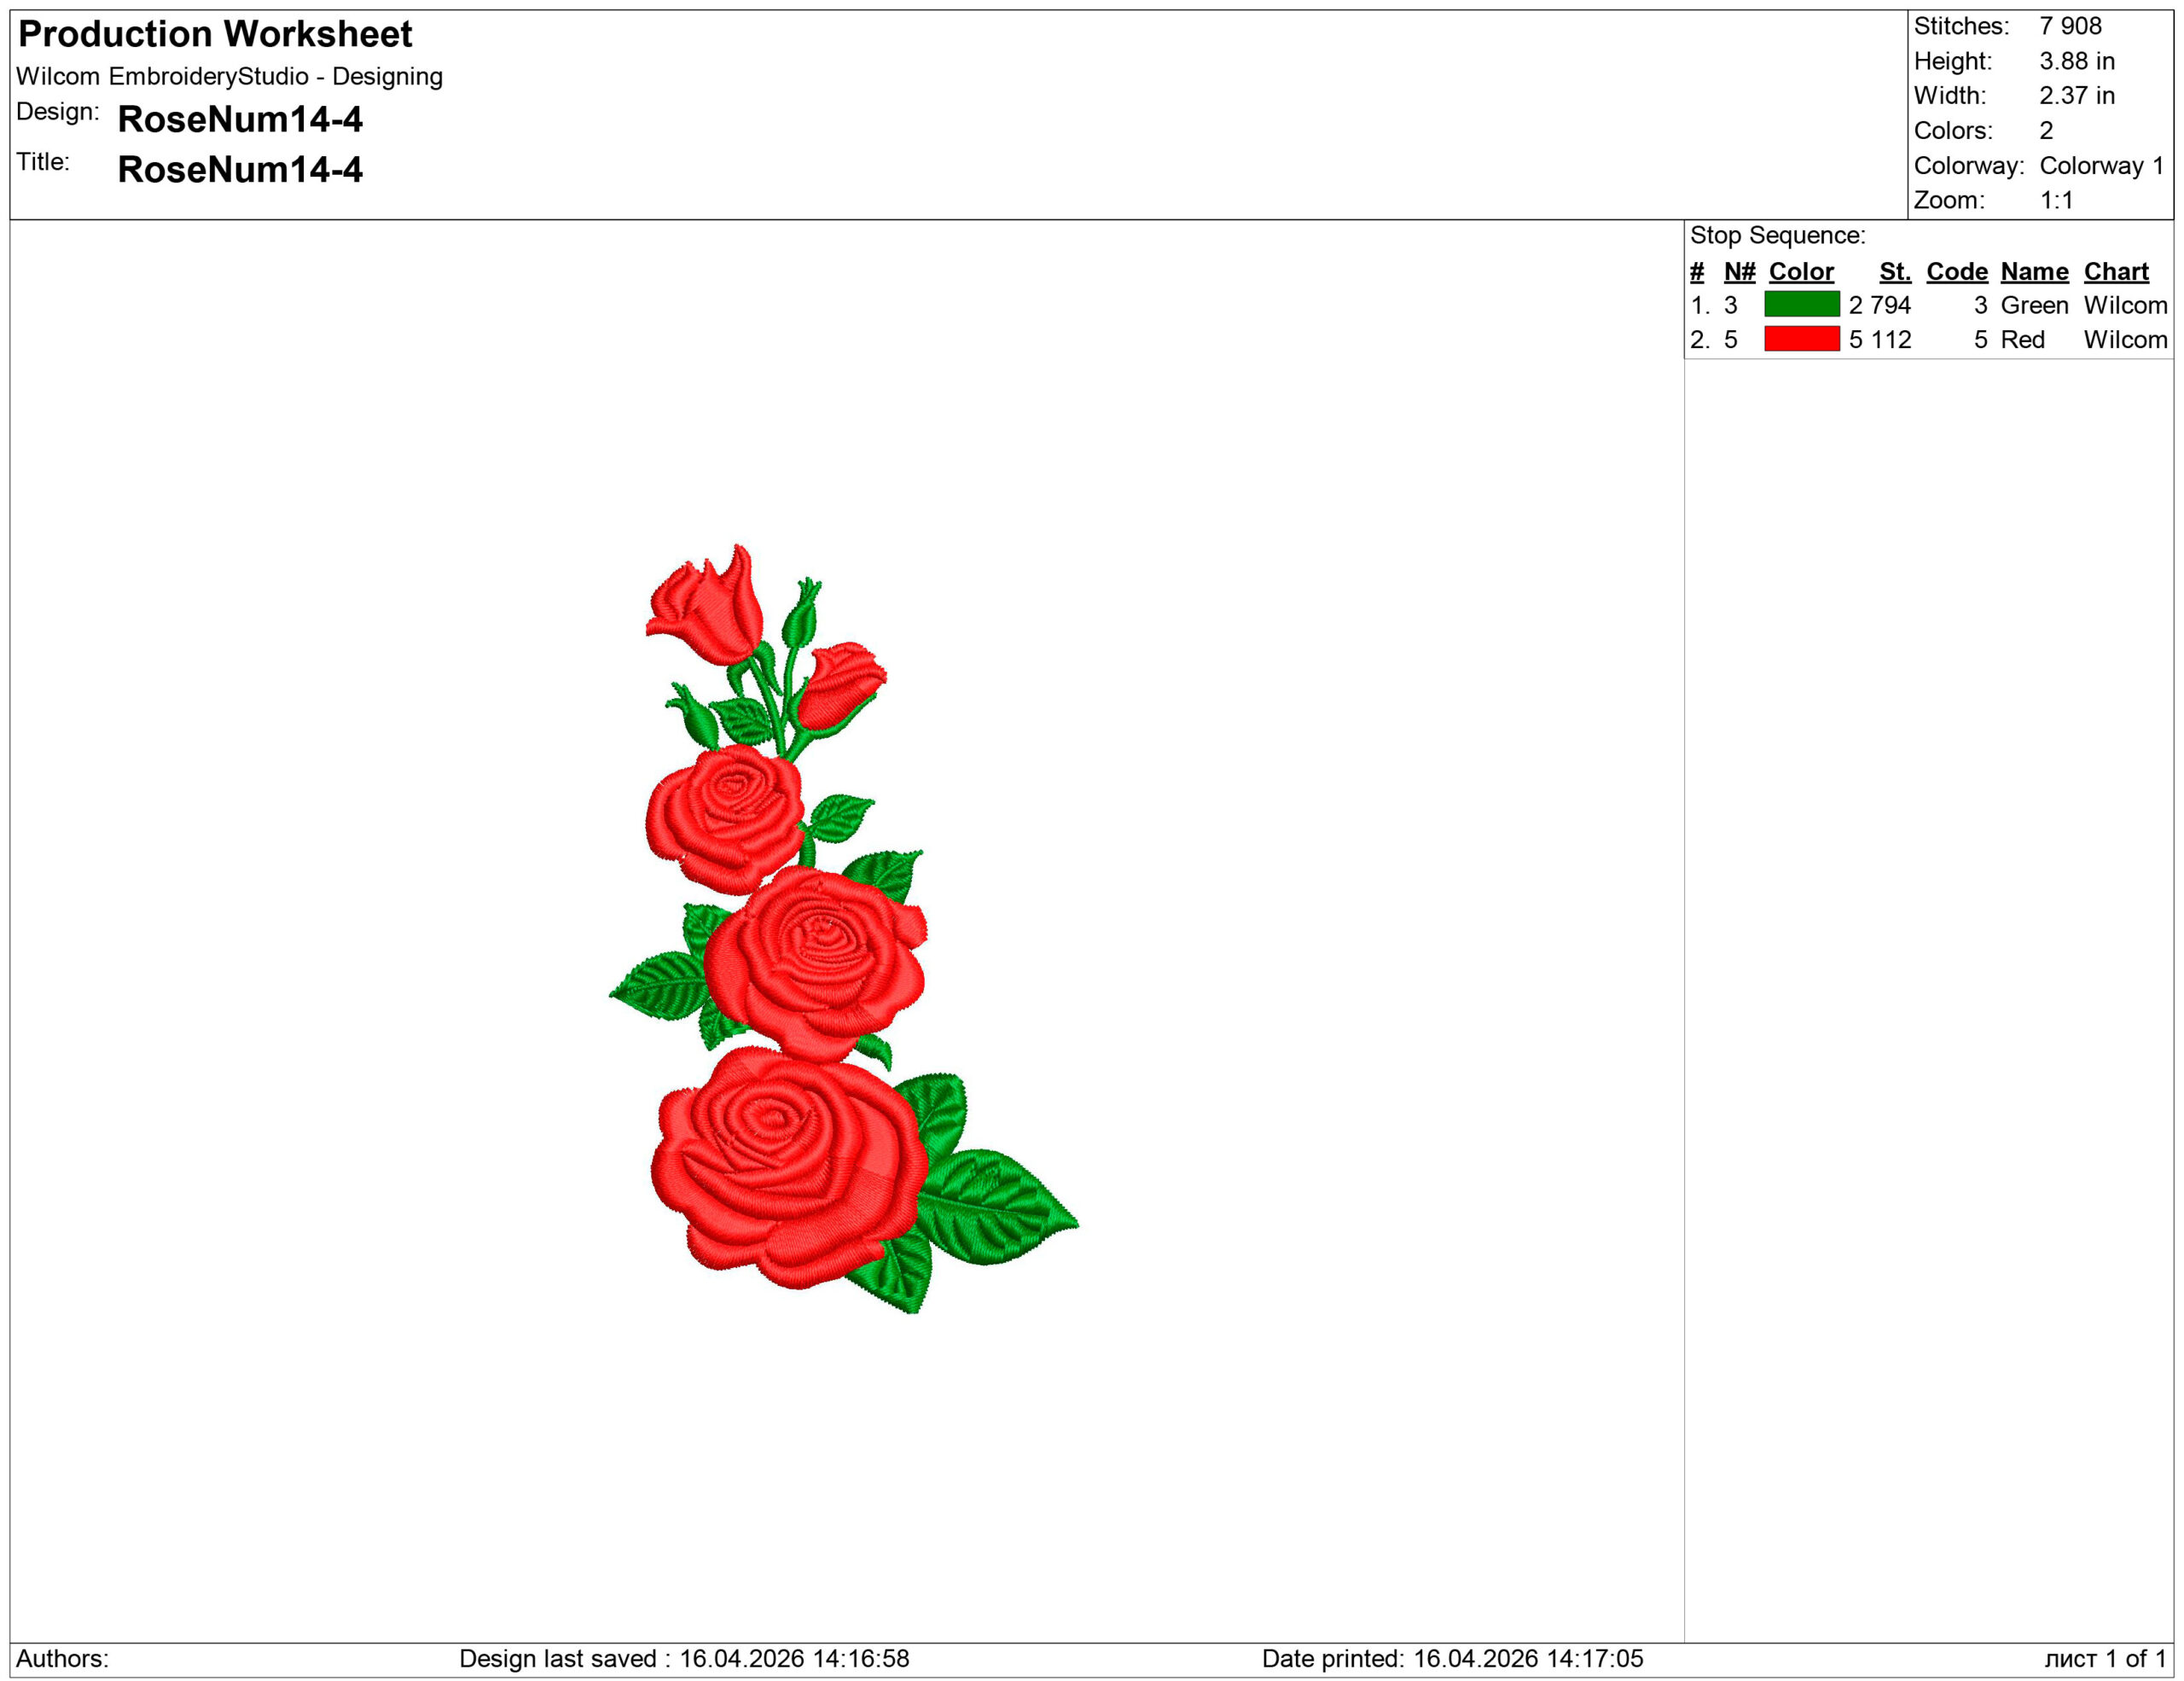Click the underlined Color column header
Viewport: 2184px width, 1681px height.
[x=1800, y=271]
